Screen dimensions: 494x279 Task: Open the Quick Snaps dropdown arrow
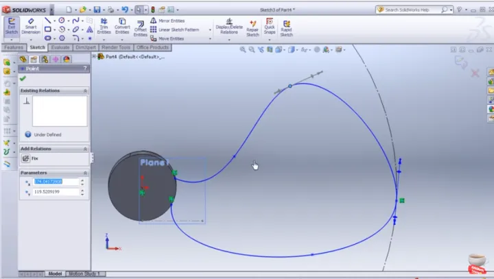tap(270, 40)
